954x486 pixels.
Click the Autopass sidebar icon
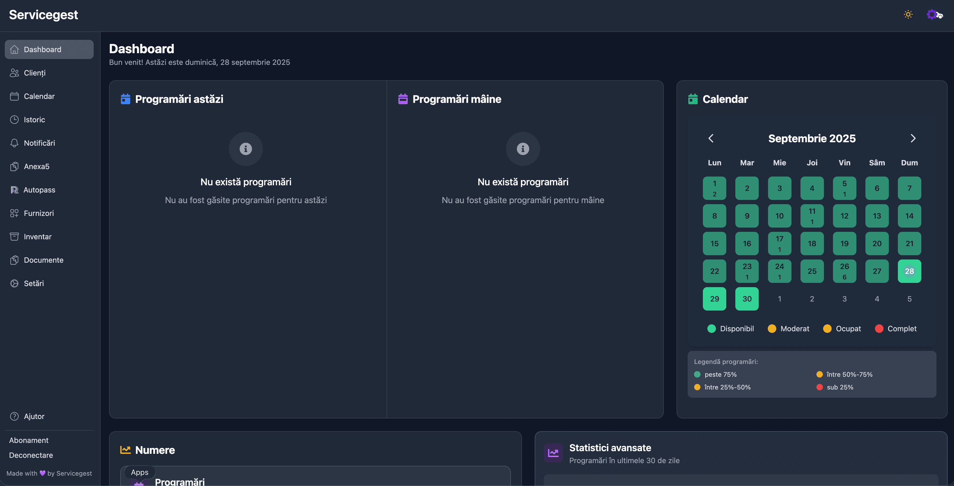pos(14,190)
